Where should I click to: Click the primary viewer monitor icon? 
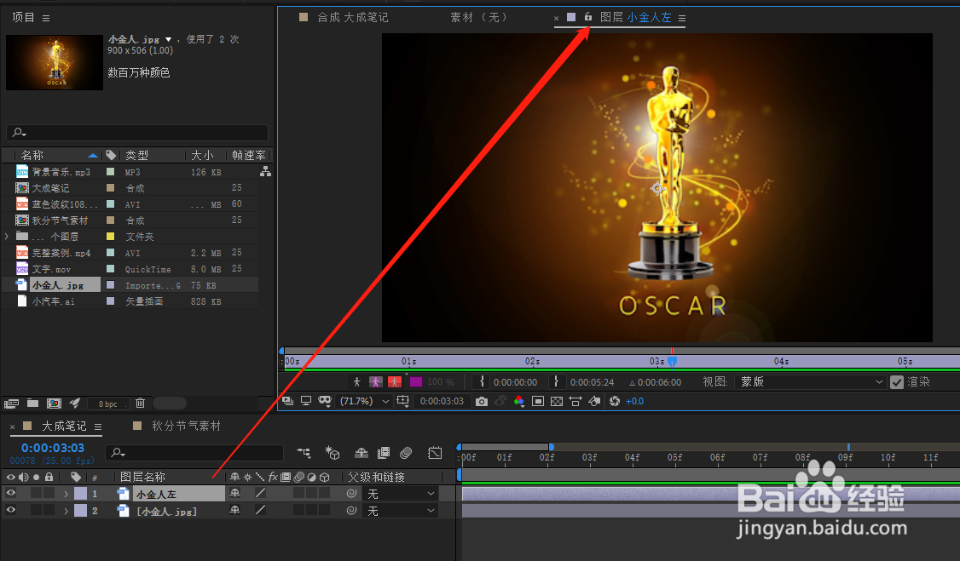pos(305,401)
